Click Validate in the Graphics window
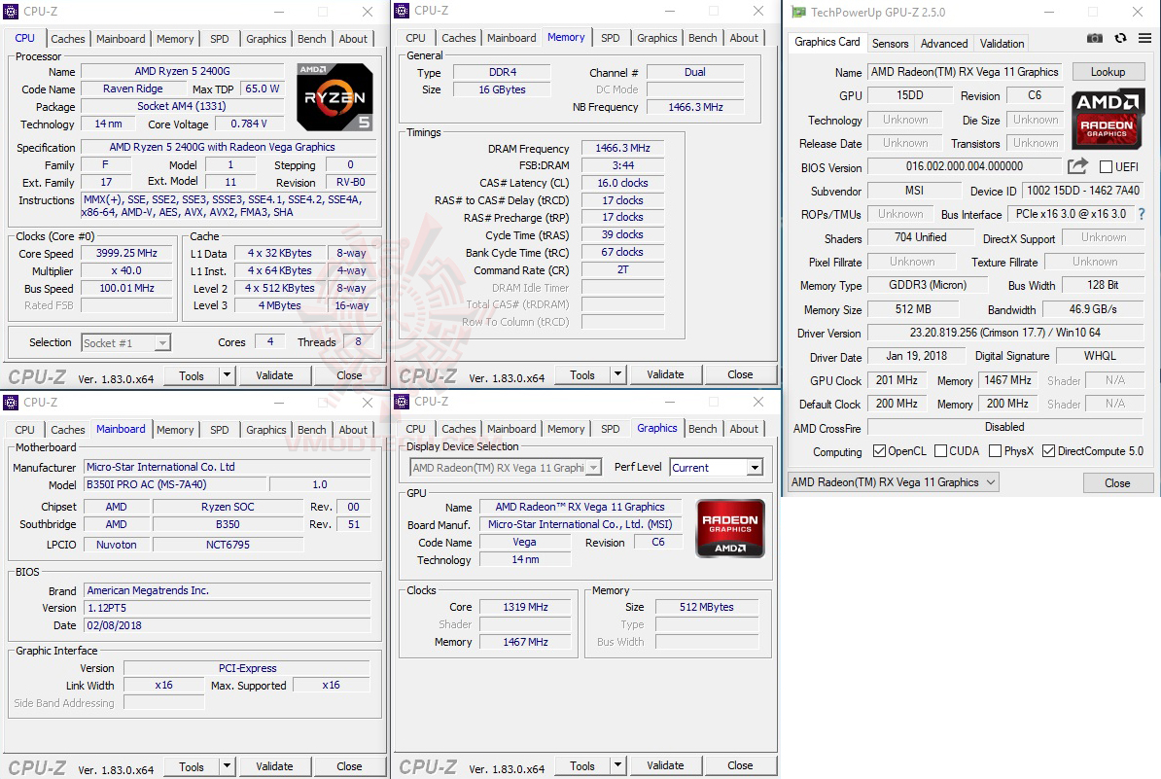The height and width of the screenshot is (779, 1161). click(x=666, y=765)
